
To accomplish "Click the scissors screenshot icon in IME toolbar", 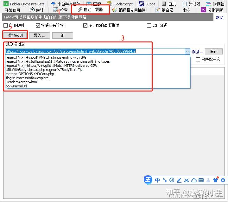I will pos(187,180).
